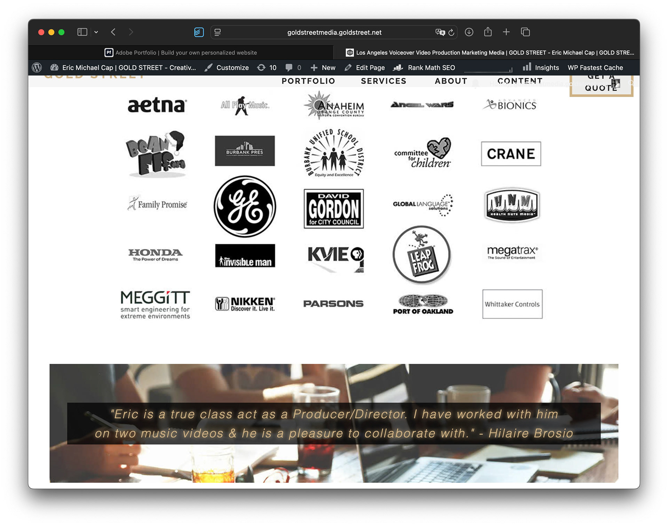Switch to the Los Angeles Voiceover GOLD STREET tab
Image resolution: width=668 pixels, height=526 pixels.
pyautogui.click(x=487, y=53)
